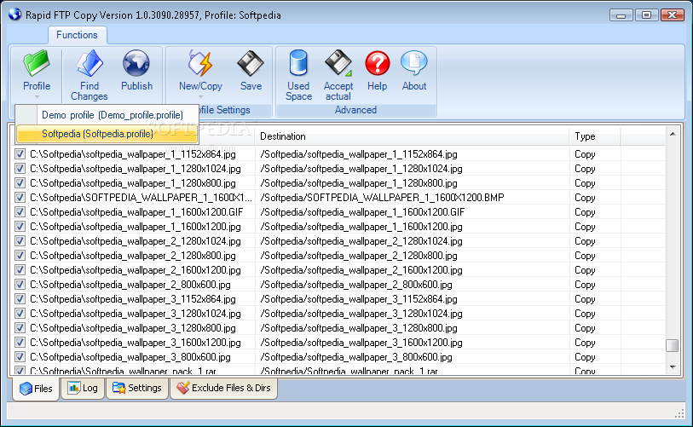Toggle checkbox for softpedia_wallpaper_2_800x600.jpg
The height and width of the screenshot is (427, 693).
tap(20, 284)
